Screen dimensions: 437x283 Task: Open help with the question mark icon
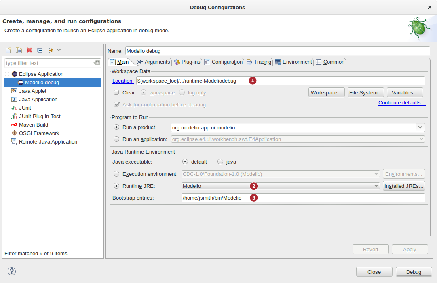coord(12,271)
